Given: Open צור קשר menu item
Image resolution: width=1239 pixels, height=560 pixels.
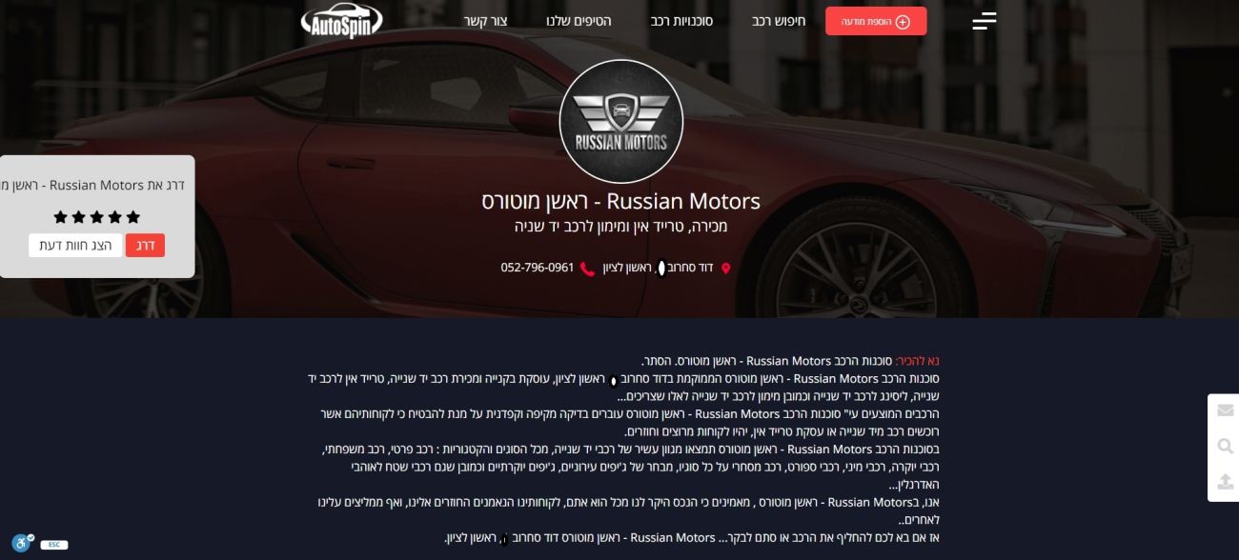Looking at the screenshot, I should pyautogui.click(x=486, y=21).
